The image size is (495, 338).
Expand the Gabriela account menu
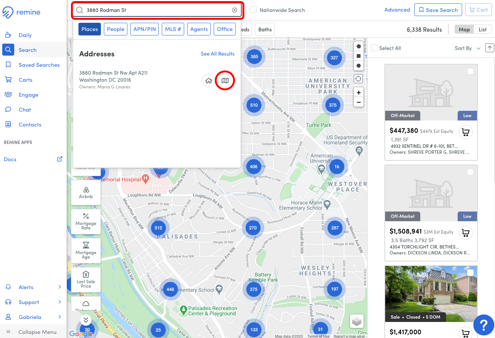(x=33, y=317)
